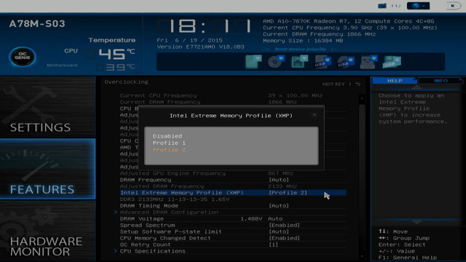This screenshot has height=262, width=466.
Task: Toggle Spread Spectrum [Enabled] value
Action: (285, 225)
